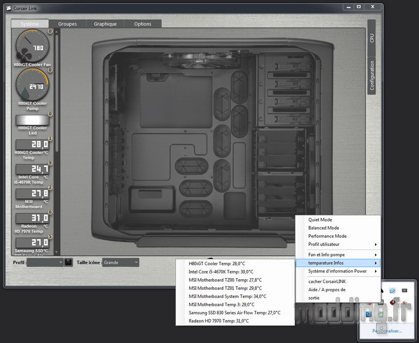Viewport: 419px width, 343px height.
Task: Choose sortie to exit Corsair Link
Action: coord(338,298)
